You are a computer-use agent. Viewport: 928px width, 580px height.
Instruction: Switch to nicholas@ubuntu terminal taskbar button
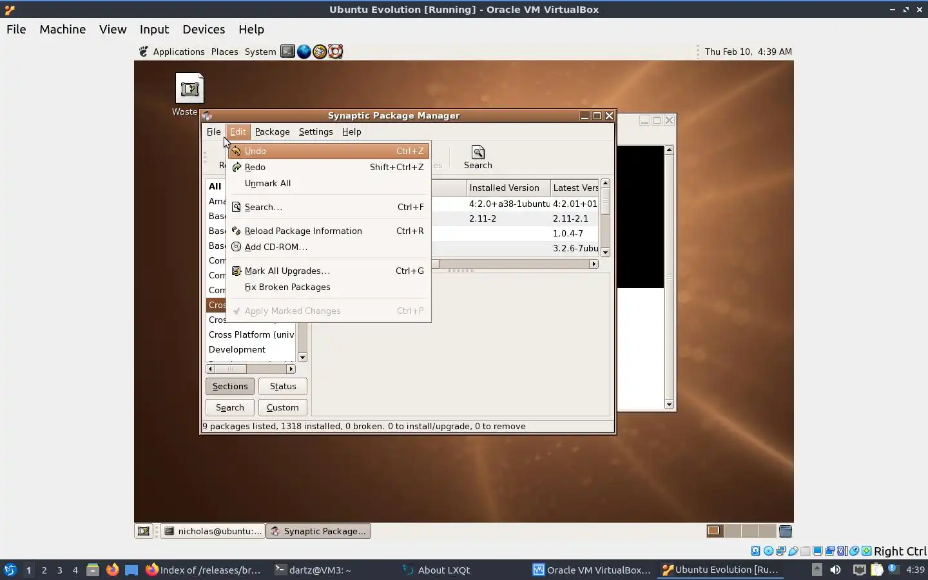(x=213, y=531)
